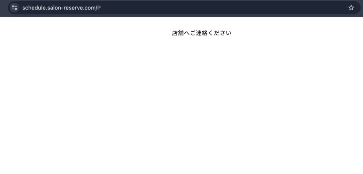Click empty space inside the address bar
This screenshot has width=363, height=174.
[x=222, y=8]
